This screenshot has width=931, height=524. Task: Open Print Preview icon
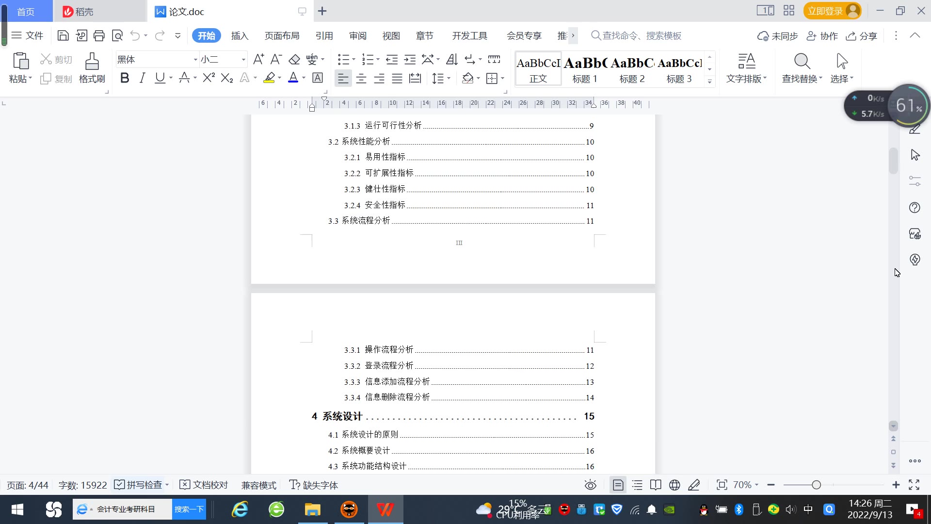117,35
